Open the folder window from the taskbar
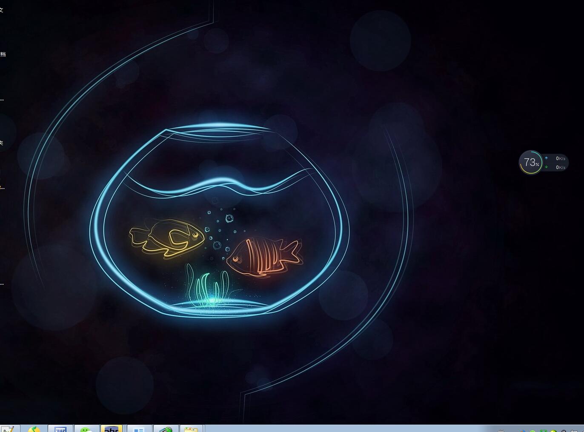This screenshot has width=584, height=432. coord(192,429)
